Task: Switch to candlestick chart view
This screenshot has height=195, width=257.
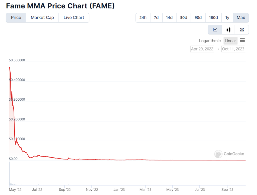Action: [229, 30]
